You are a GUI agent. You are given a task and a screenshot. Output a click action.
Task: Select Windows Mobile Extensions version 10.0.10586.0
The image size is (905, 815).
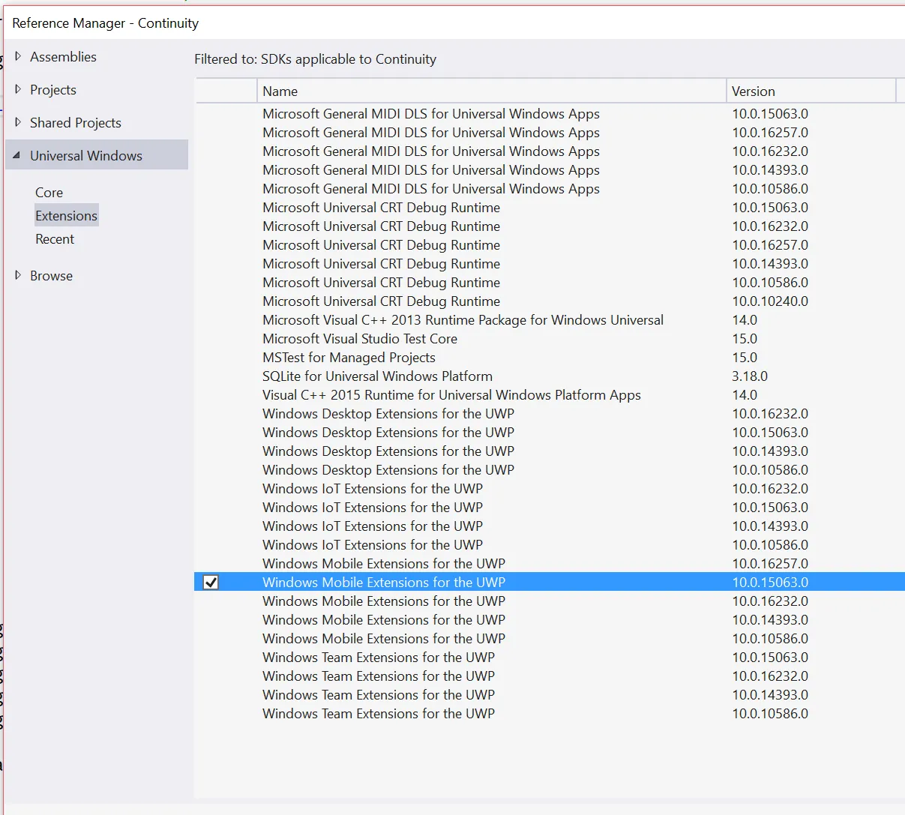[x=549, y=639]
